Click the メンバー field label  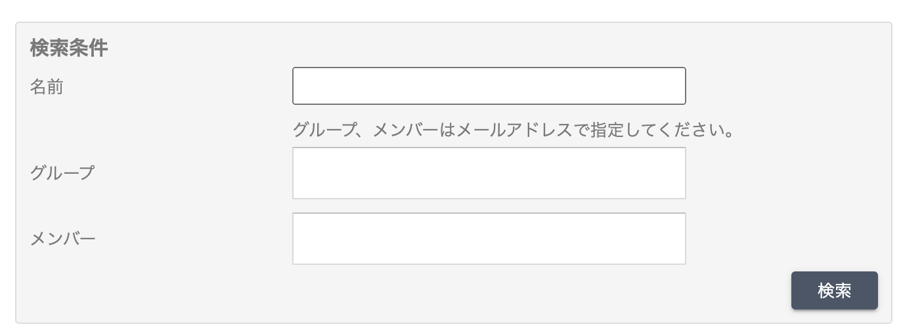pyautogui.click(x=62, y=239)
